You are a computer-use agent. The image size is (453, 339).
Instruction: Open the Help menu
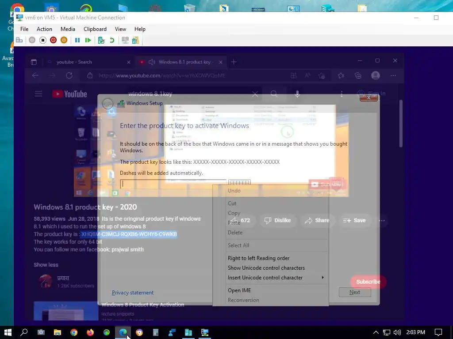coord(140,29)
